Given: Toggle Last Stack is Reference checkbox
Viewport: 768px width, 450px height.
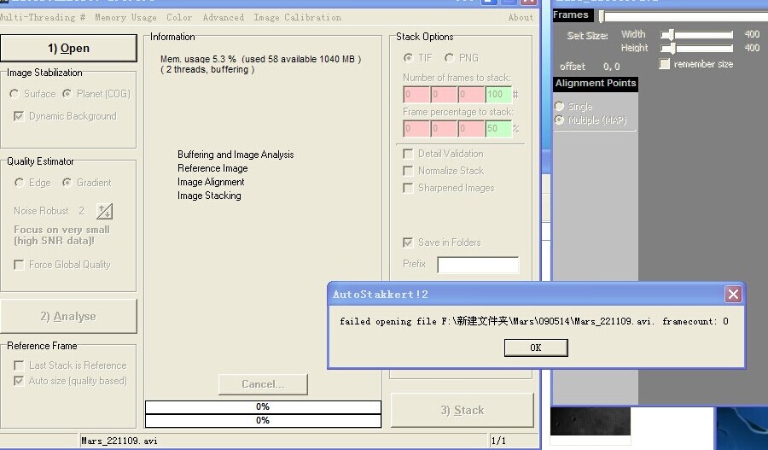Looking at the screenshot, I should (x=19, y=365).
